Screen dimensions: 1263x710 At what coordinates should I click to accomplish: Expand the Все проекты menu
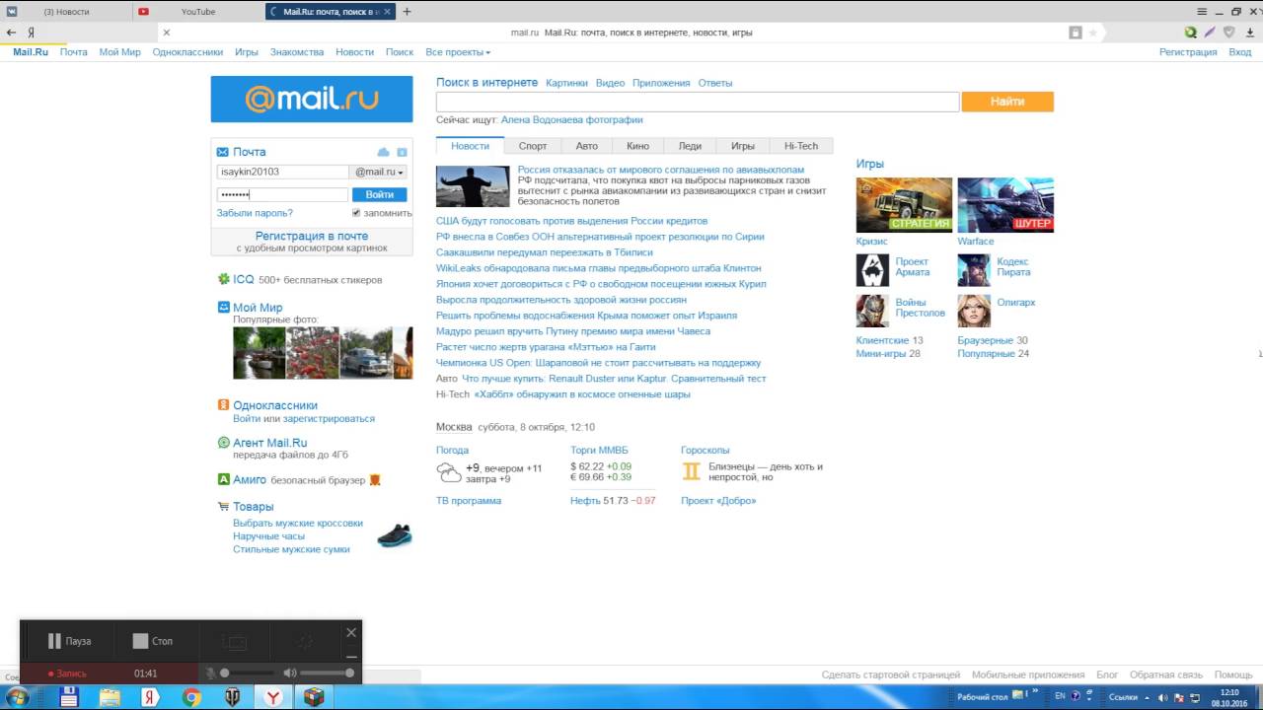[x=458, y=52]
